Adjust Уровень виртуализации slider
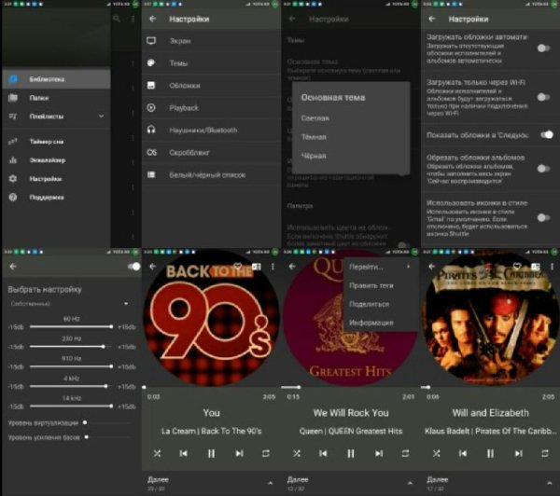This screenshot has width=560, height=496. (x=106, y=423)
